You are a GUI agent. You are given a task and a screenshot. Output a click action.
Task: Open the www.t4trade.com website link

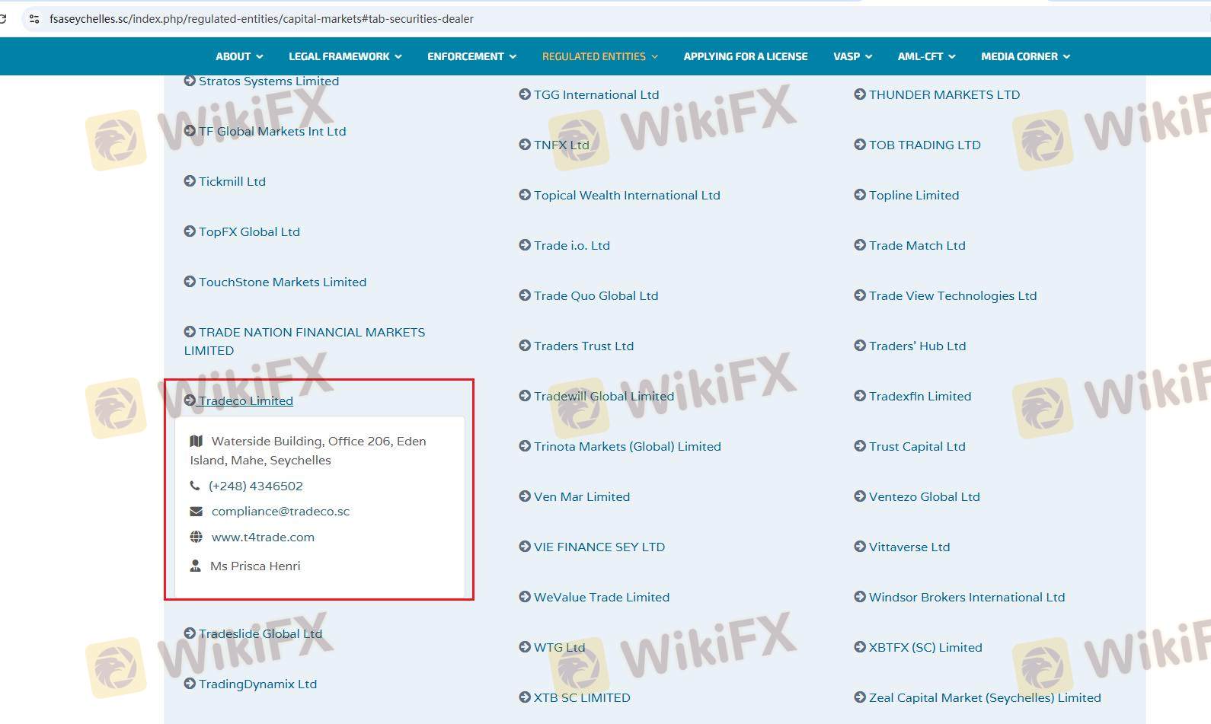click(x=263, y=537)
